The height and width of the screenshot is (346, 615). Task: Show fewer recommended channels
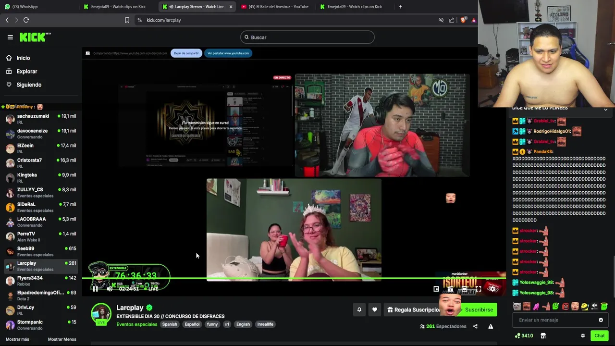[x=62, y=339]
